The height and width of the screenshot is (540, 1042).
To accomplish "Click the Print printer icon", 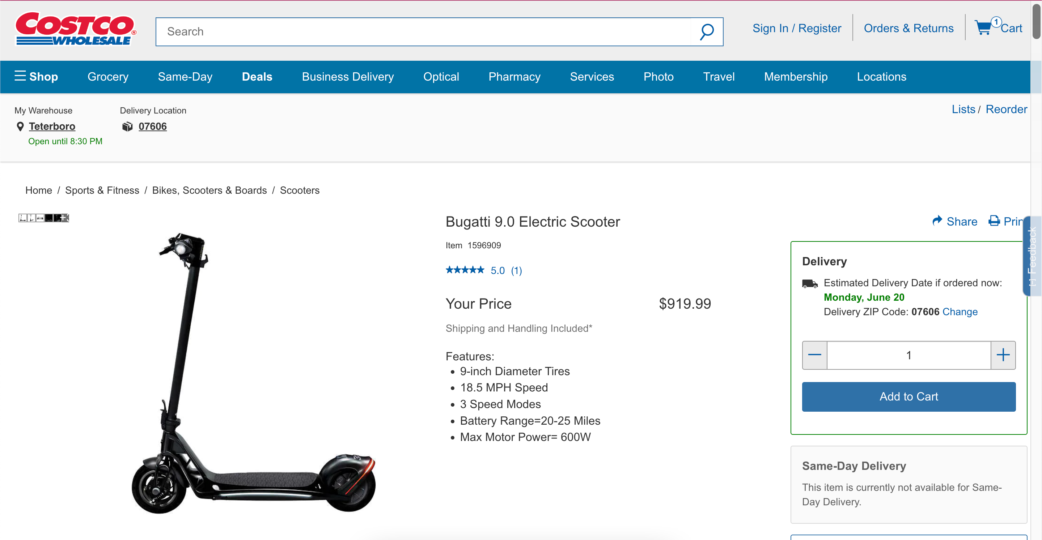I will (x=994, y=221).
